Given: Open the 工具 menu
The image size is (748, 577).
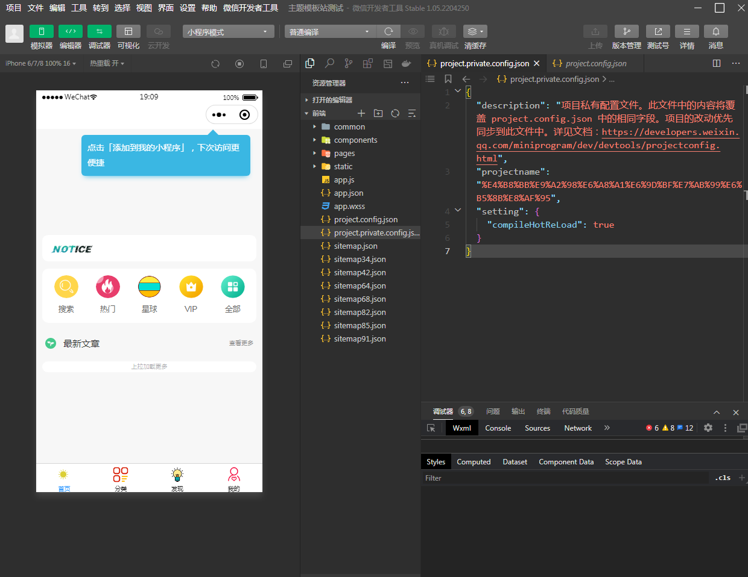Looking at the screenshot, I should click(x=79, y=8).
